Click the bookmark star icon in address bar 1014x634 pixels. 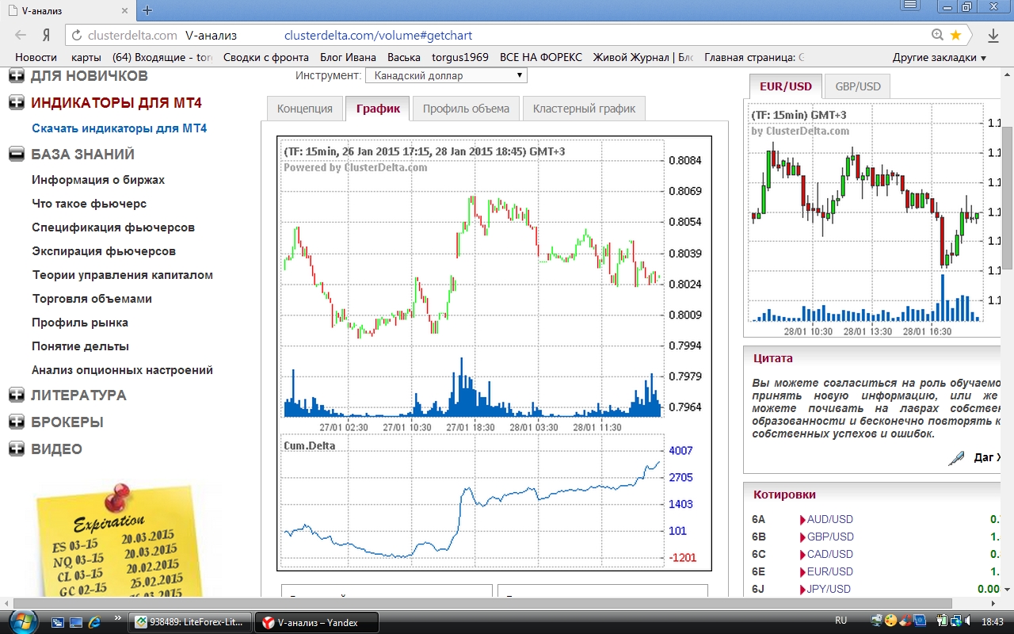pyautogui.click(x=955, y=35)
